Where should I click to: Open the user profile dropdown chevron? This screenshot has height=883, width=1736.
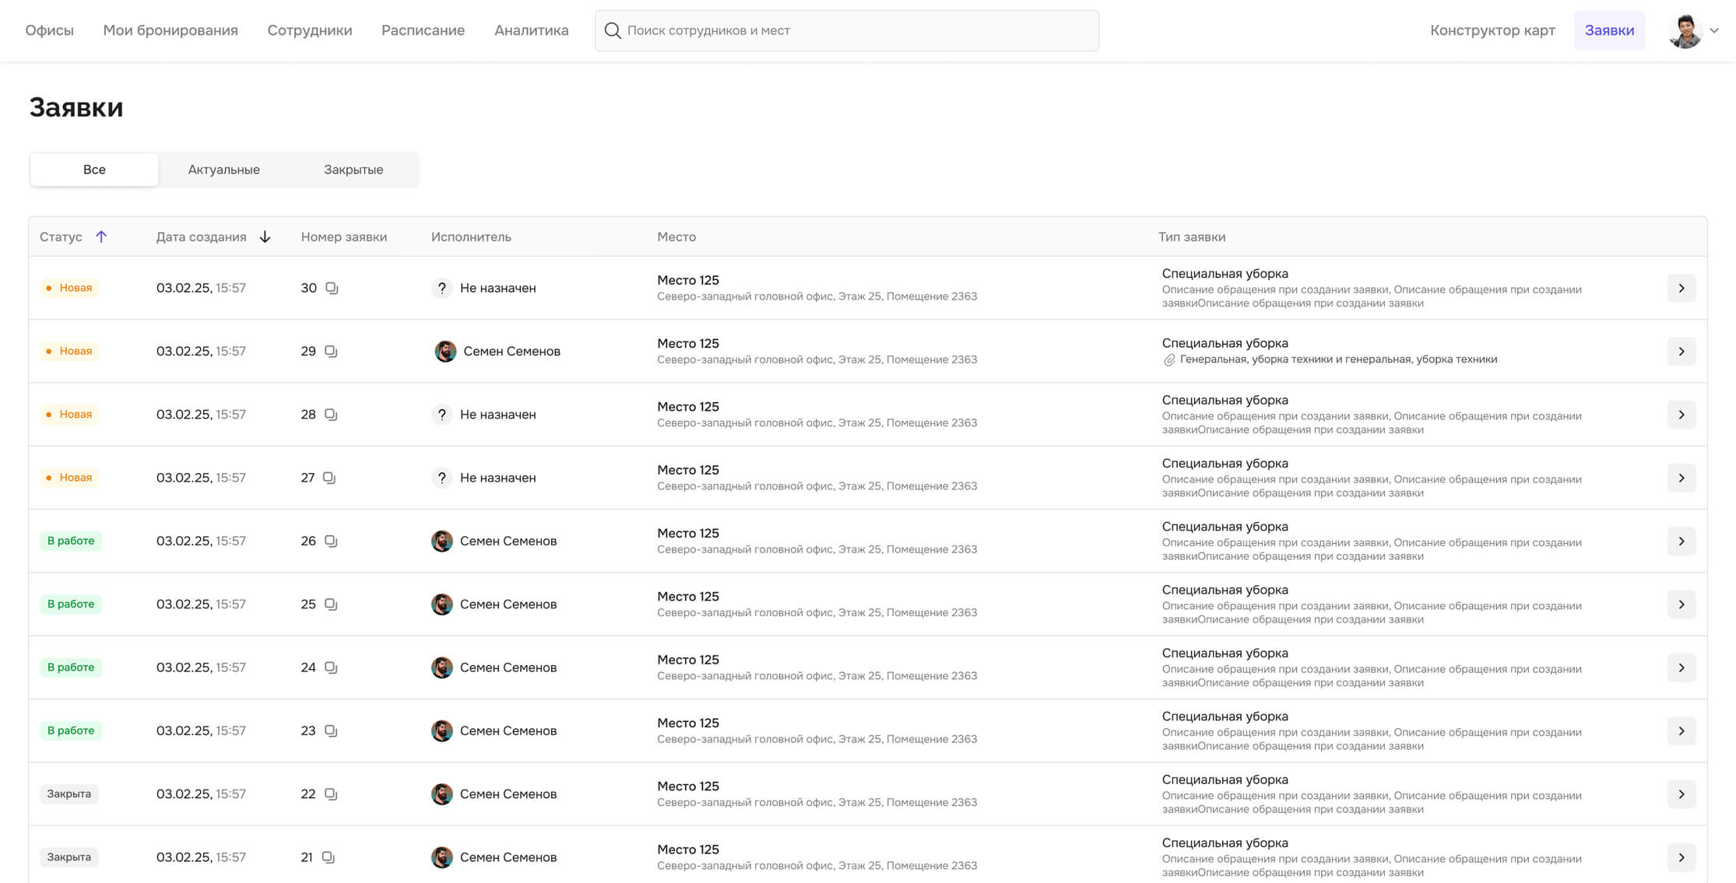(x=1713, y=30)
